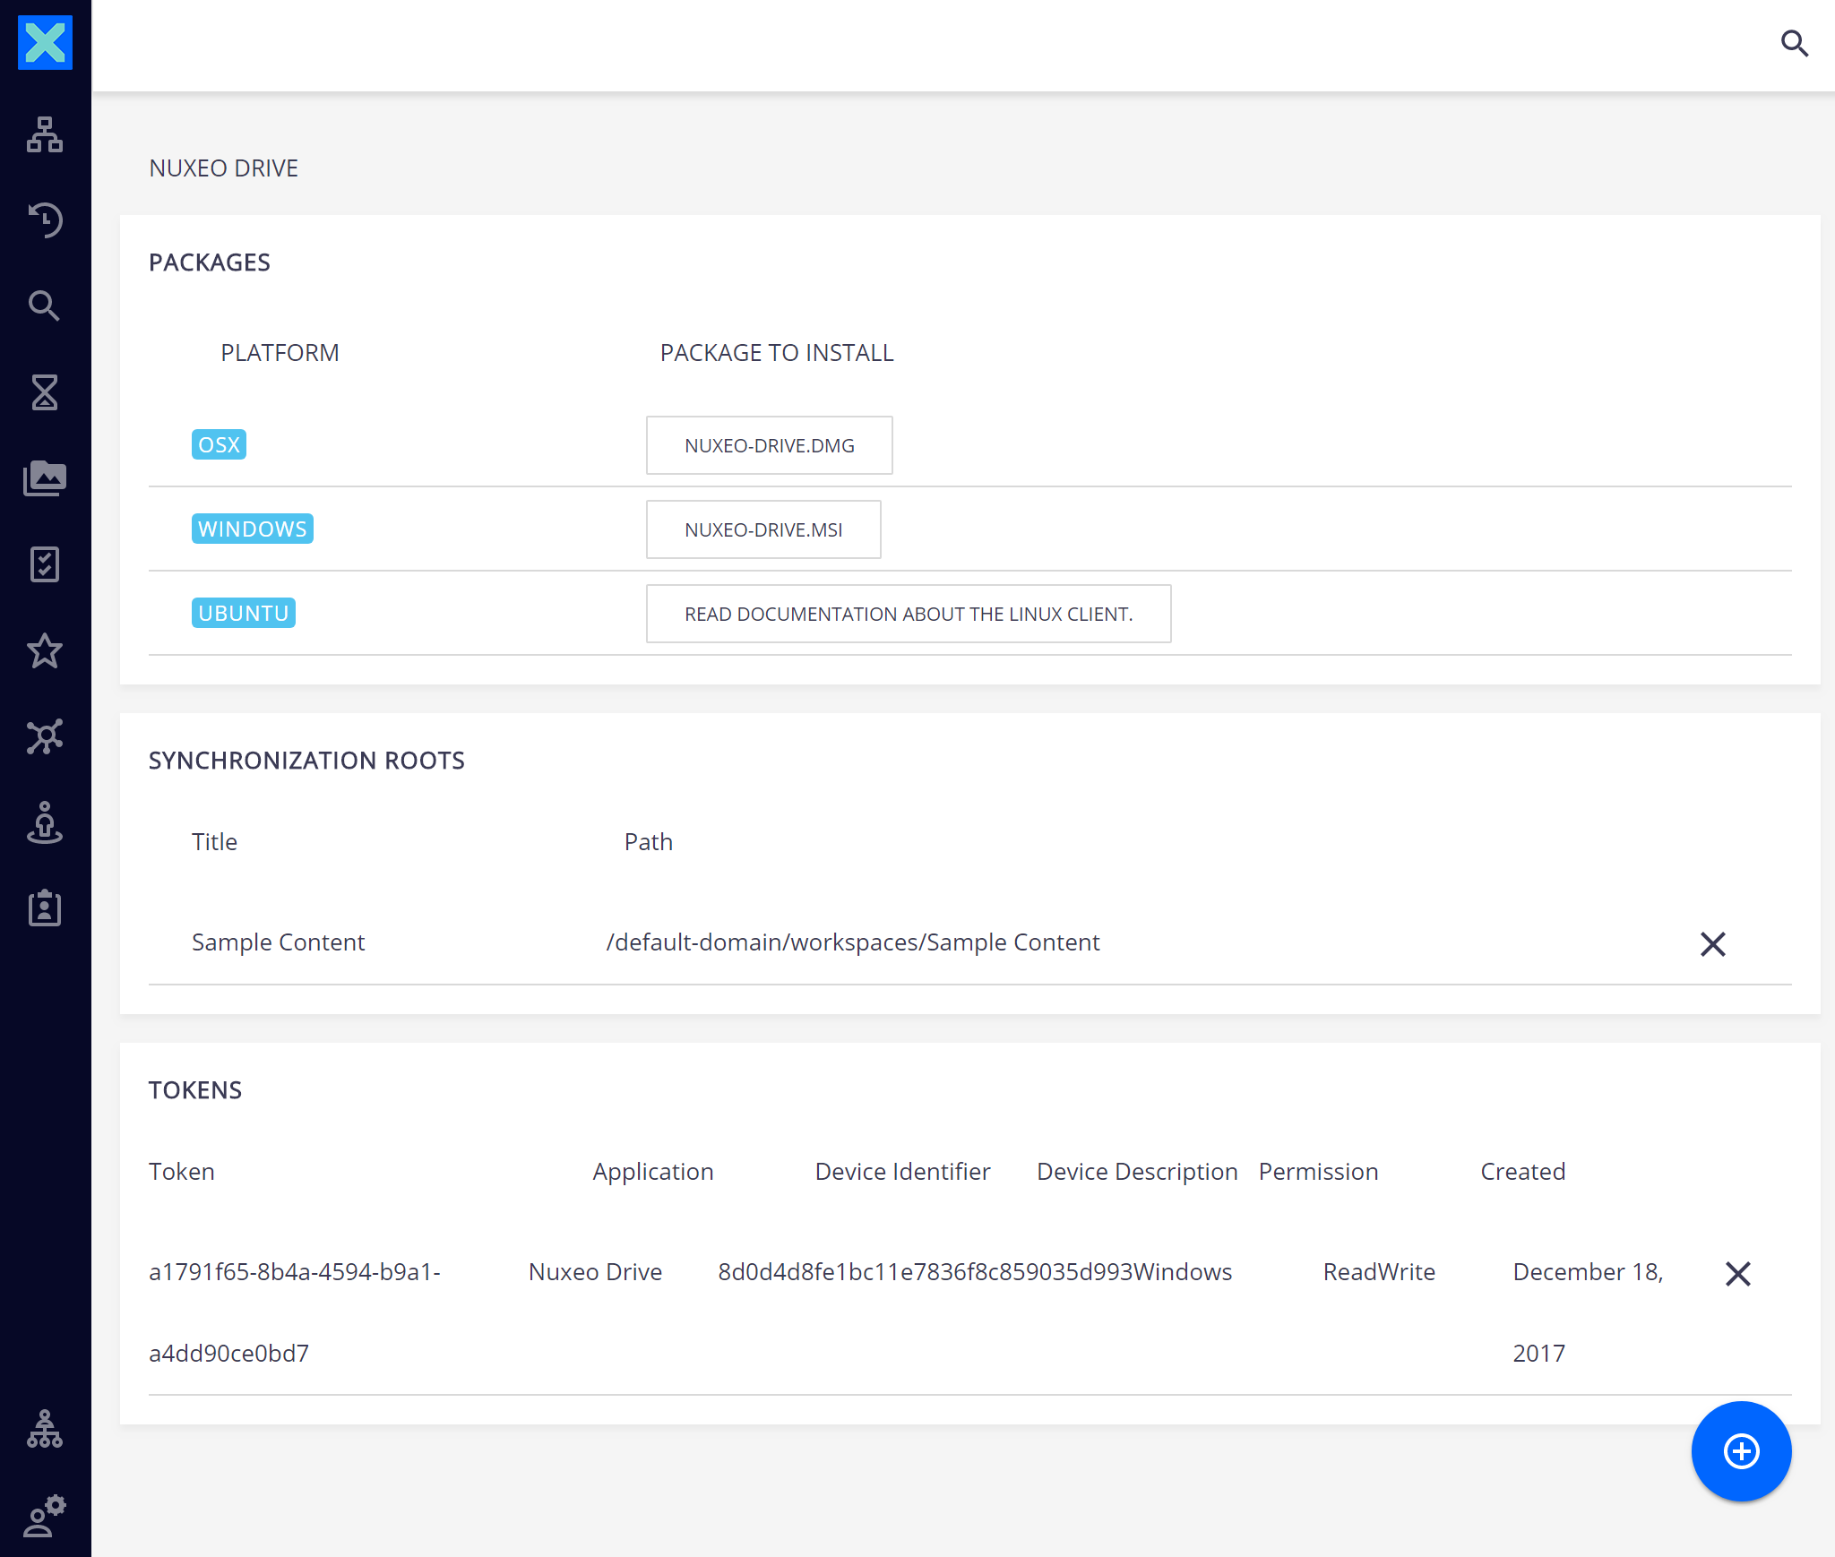This screenshot has height=1557, width=1835.
Task: Remove the Sample Content synchronization root
Action: [1713, 943]
